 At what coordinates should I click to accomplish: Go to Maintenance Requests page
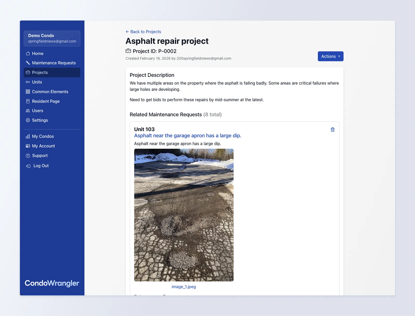tap(52, 63)
